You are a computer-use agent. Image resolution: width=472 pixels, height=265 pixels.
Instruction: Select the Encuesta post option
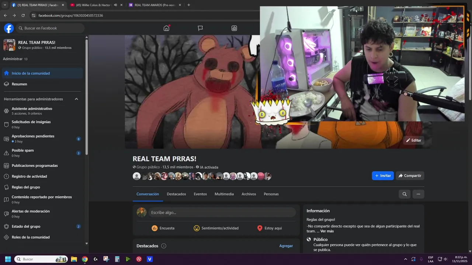coord(163,228)
